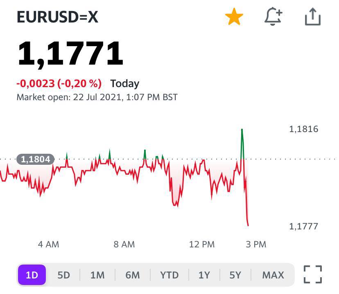The height and width of the screenshot is (294, 339).
Task: Select the 1D time range
Action: [32, 275]
